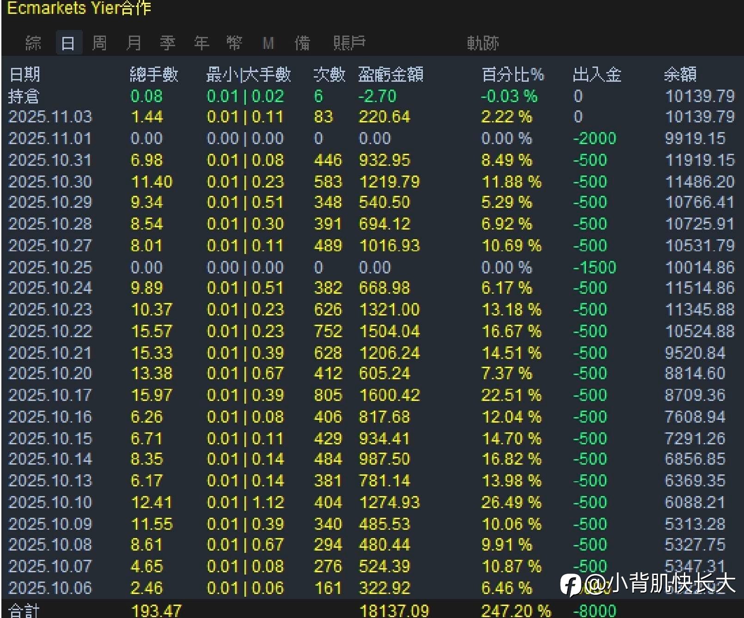Click the 盈虧金額 column header
744x618 pixels.
point(391,74)
